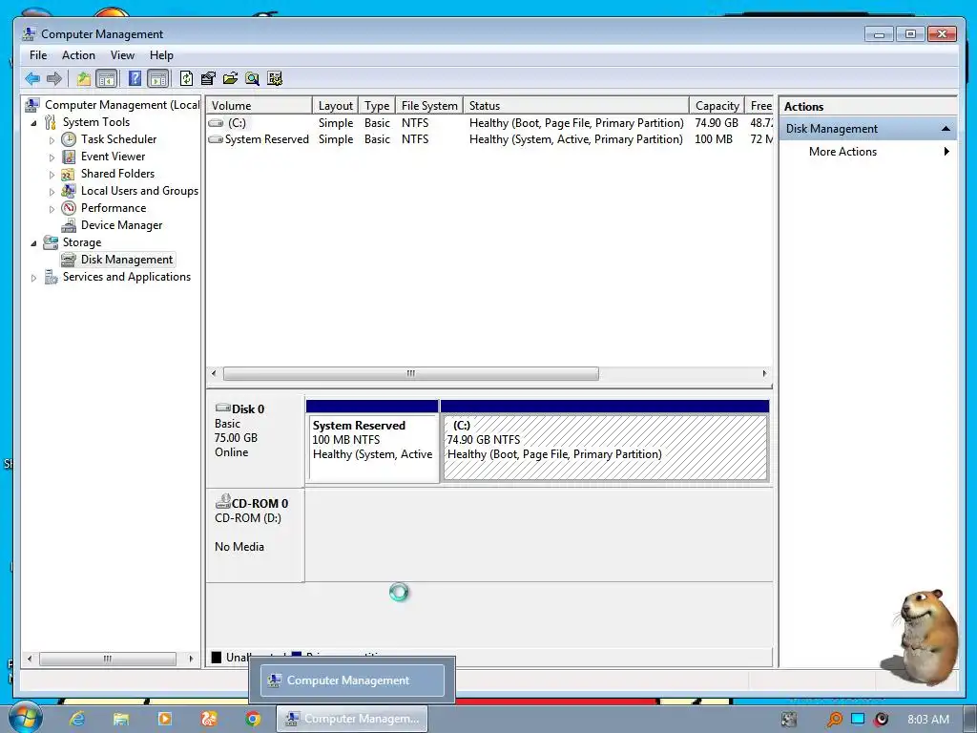
Task: Click the Computer Management taskbar button
Action: tap(352, 719)
